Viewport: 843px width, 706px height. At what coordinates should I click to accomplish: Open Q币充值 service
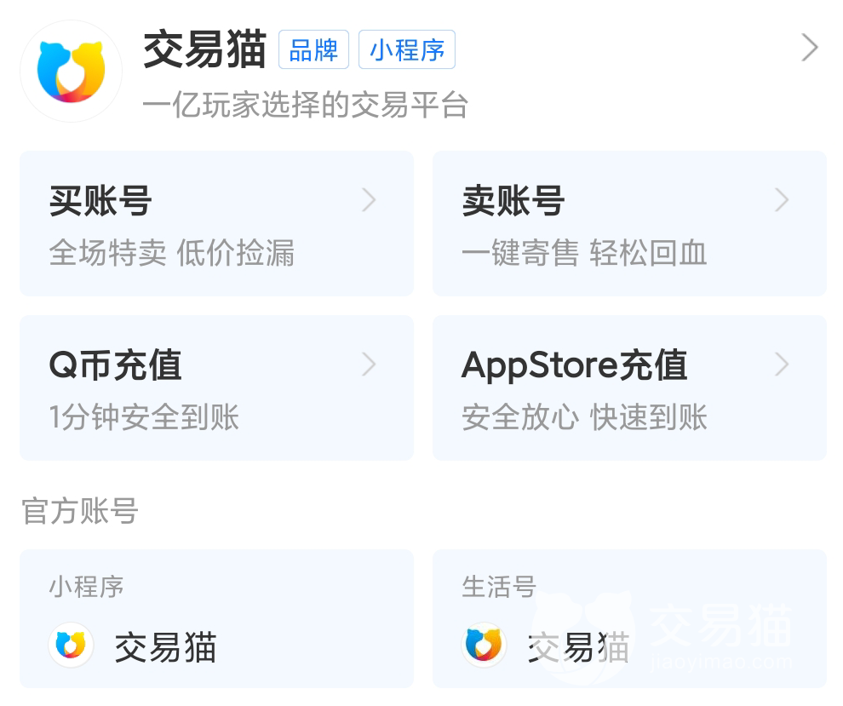pos(116,366)
